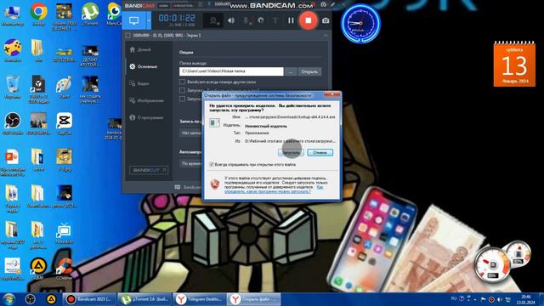544x306 pixels.
Task: Switch to Telegram Desktop browser taskbar button
Action: point(199,299)
